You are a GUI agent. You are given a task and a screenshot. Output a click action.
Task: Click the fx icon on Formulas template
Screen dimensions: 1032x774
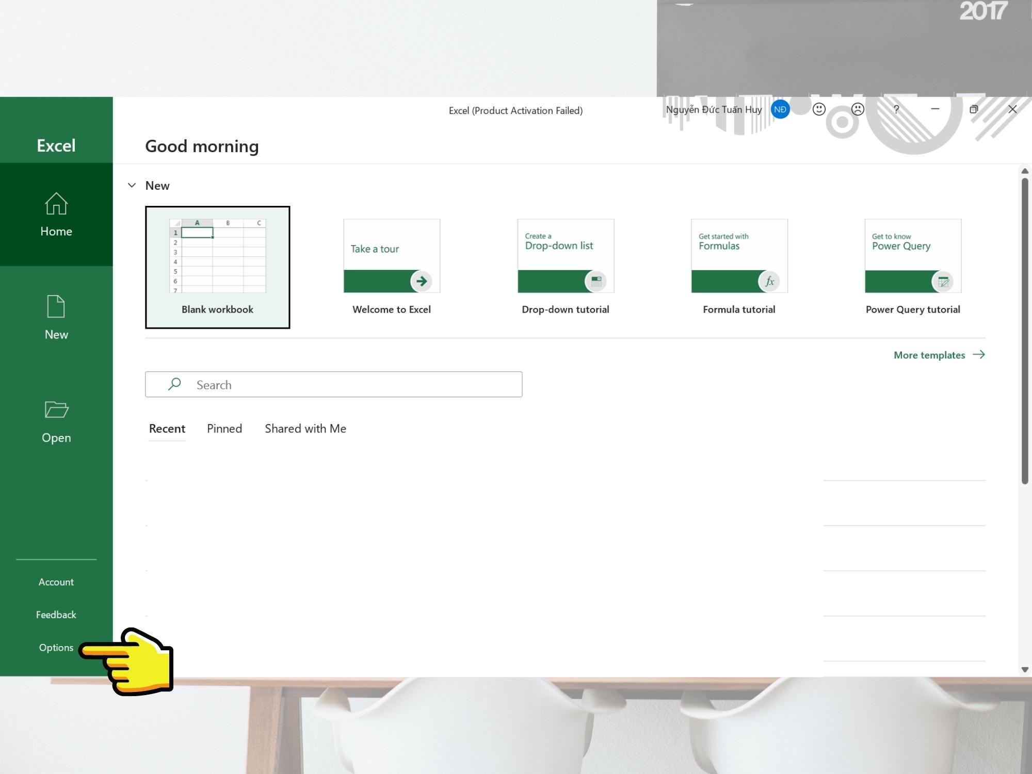point(769,281)
